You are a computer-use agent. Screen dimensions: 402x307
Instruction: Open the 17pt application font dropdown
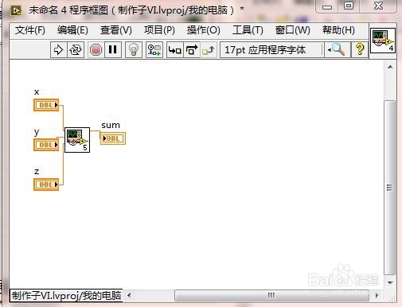[x=271, y=49]
